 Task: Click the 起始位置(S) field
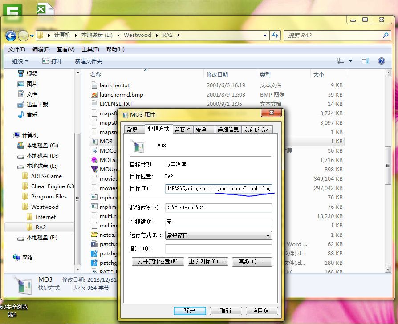[218, 207]
